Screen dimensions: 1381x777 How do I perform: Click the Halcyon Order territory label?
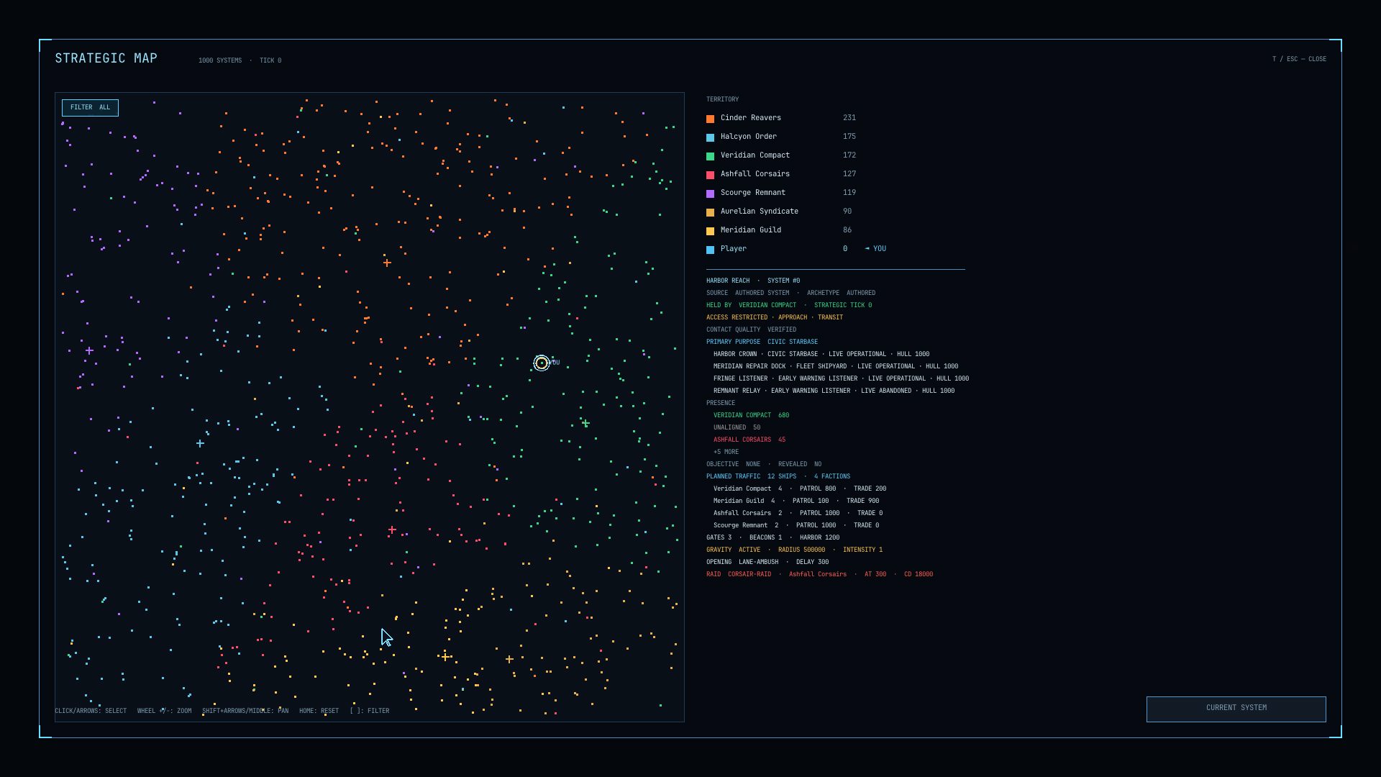(x=748, y=137)
